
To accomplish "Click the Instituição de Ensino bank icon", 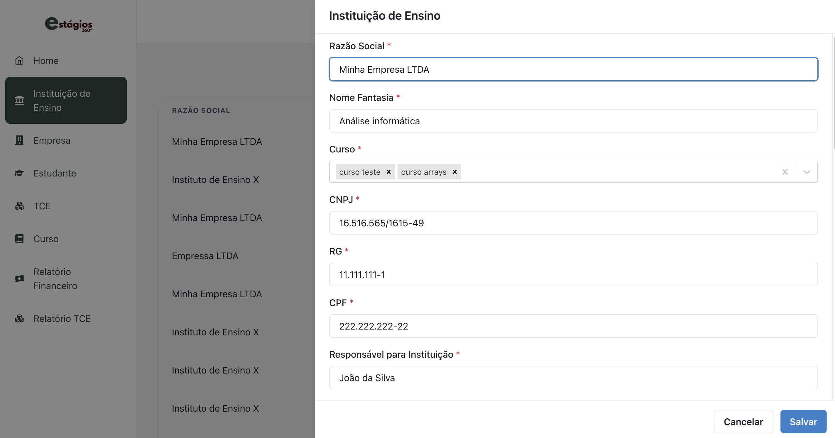I will click(19, 101).
